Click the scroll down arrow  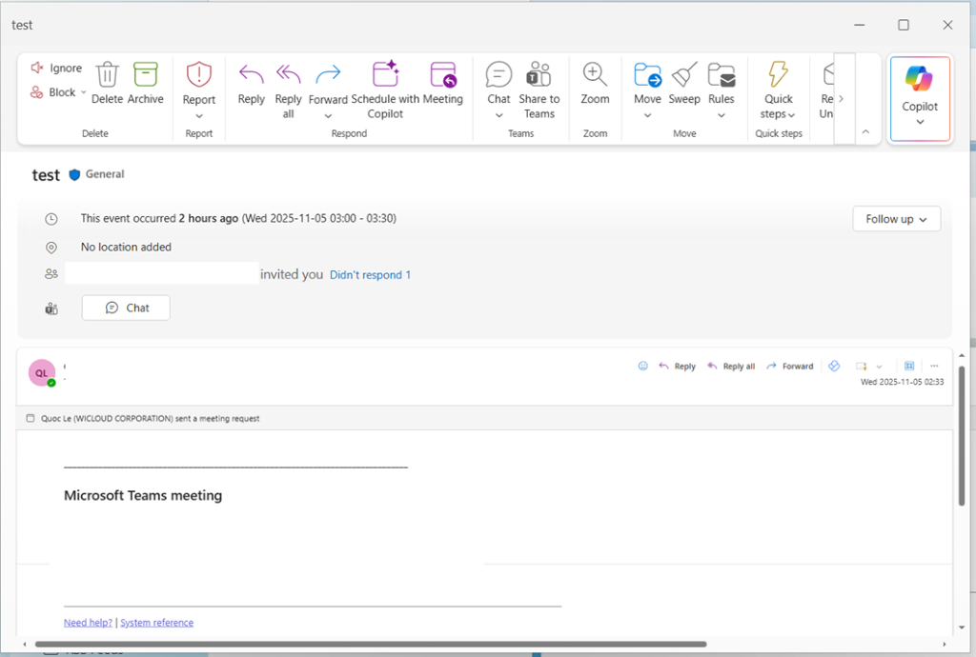point(962,627)
